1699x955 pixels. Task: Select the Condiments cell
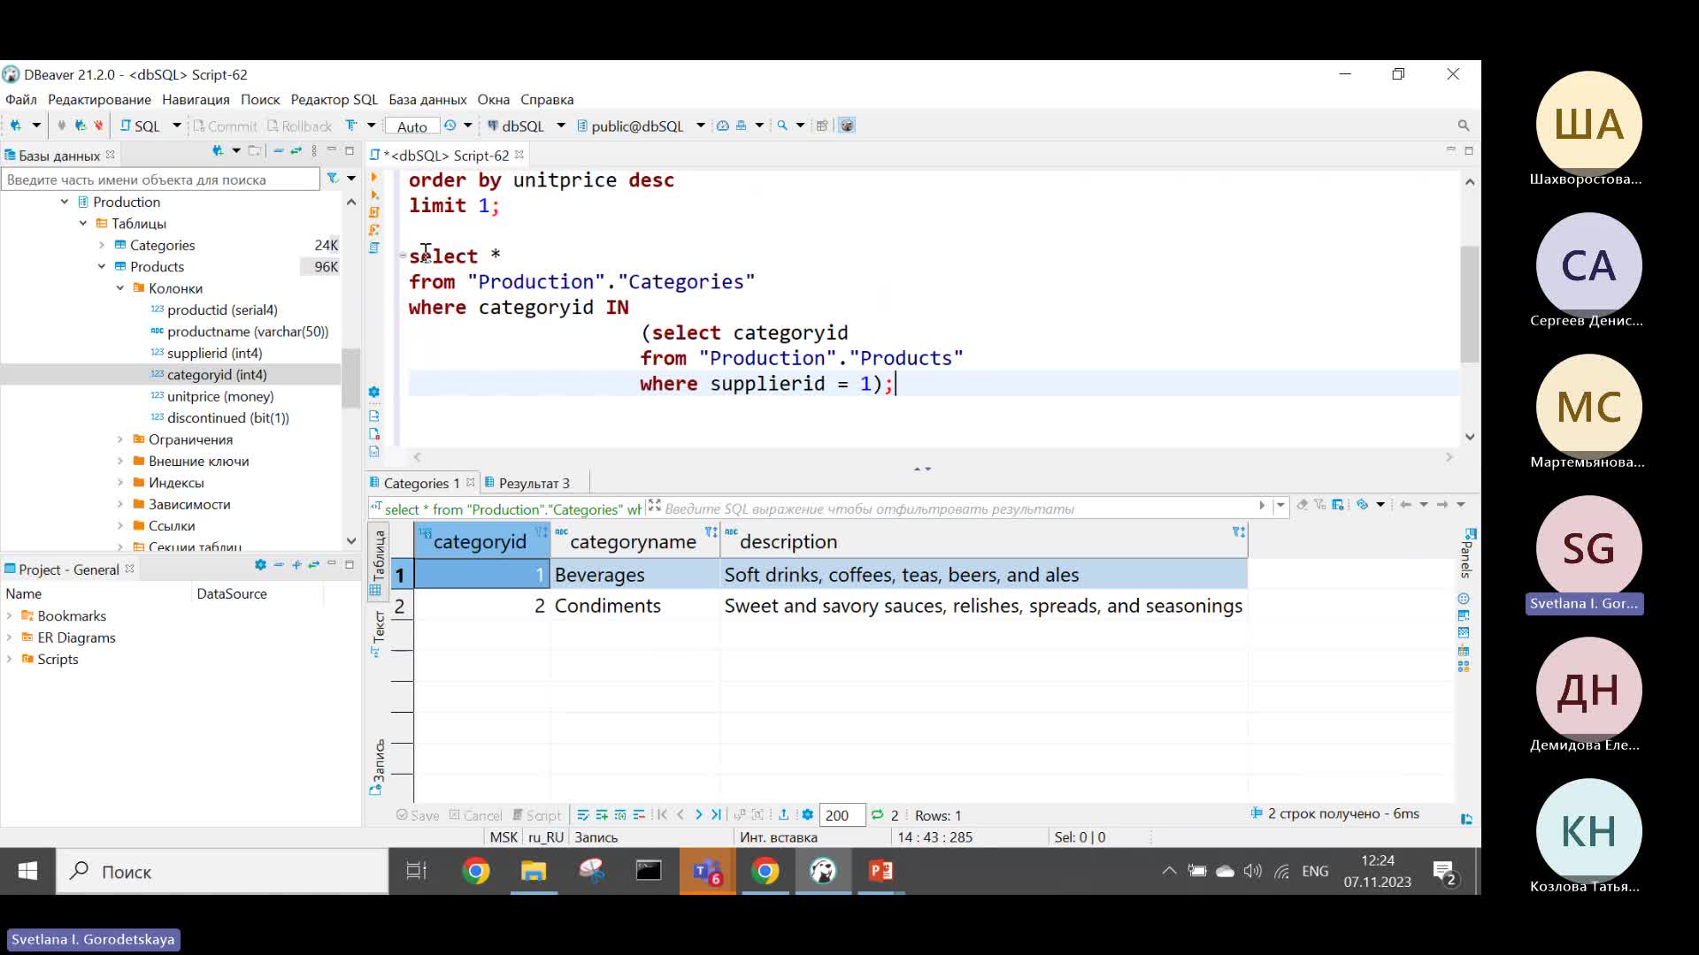(635, 606)
